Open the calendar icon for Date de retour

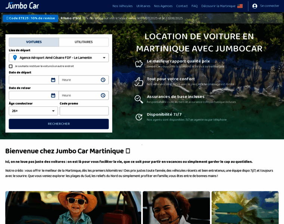point(53,95)
